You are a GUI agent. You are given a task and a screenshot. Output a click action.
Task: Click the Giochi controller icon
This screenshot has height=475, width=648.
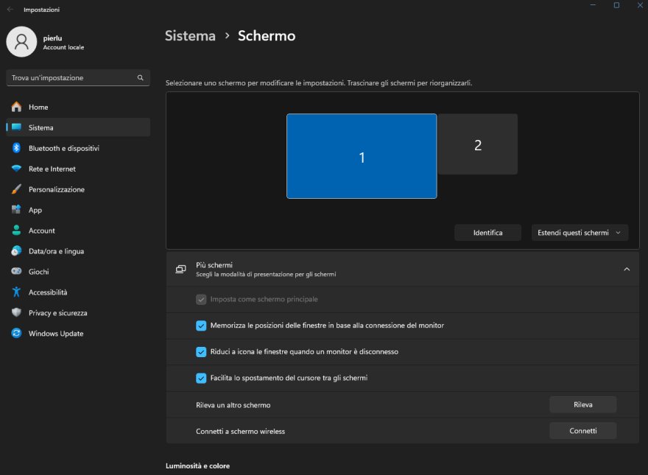click(x=16, y=271)
